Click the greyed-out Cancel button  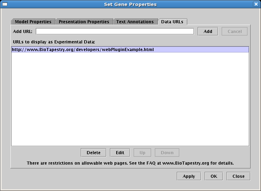click(235, 31)
